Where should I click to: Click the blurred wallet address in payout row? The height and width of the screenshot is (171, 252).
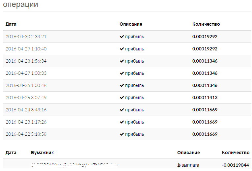click(75, 164)
